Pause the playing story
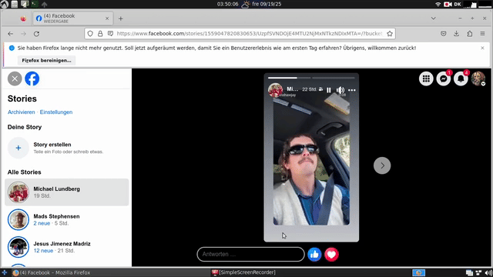Screen dimensions: 493x277 [x=329, y=90]
